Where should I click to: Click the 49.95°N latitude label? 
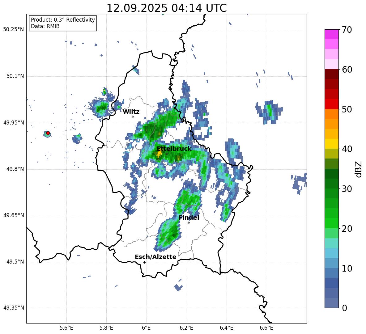pyautogui.click(x=14, y=123)
